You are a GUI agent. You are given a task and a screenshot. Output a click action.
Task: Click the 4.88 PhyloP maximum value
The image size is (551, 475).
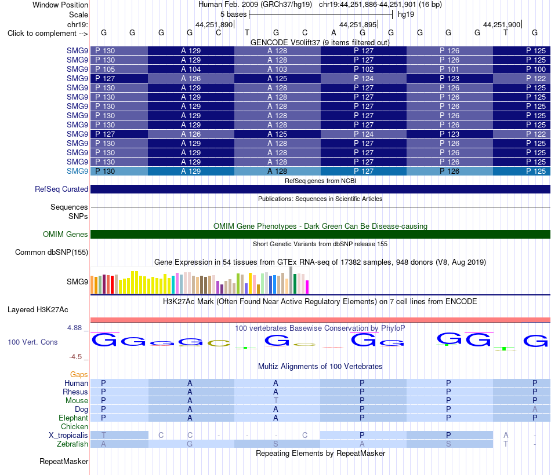click(x=74, y=327)
